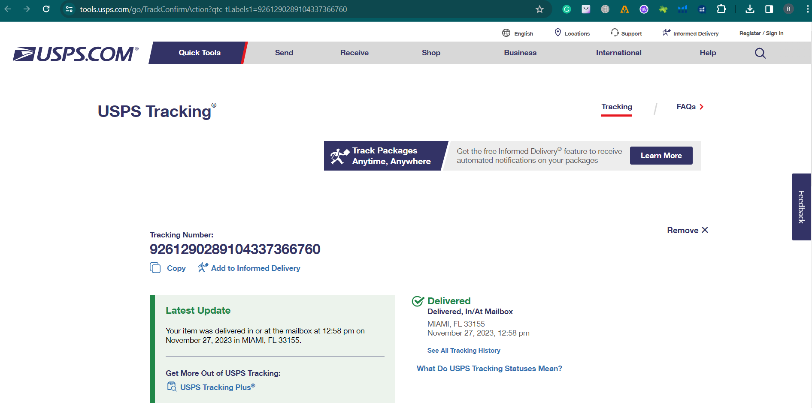Click the globe icon next to English
Image resolution: width=812 pixels, height=408 pixels.
[x=506, y=33]
